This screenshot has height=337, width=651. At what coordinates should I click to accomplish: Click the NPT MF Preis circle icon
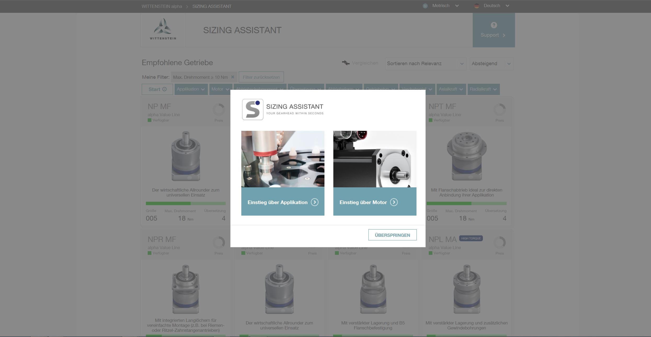tap(499, 110)
